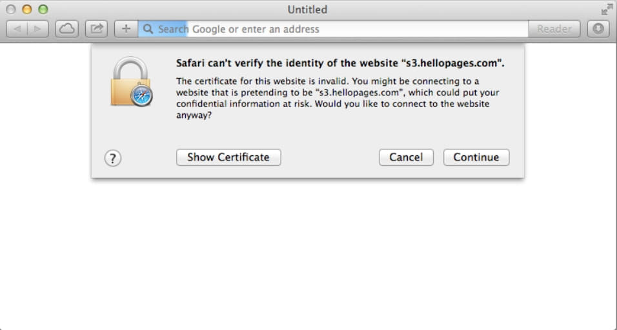
Task: Open help with the question mark button
Action: (x=113, y=159)
